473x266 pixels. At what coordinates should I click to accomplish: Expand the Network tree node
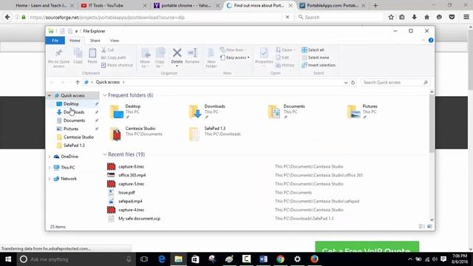(50, 179)
